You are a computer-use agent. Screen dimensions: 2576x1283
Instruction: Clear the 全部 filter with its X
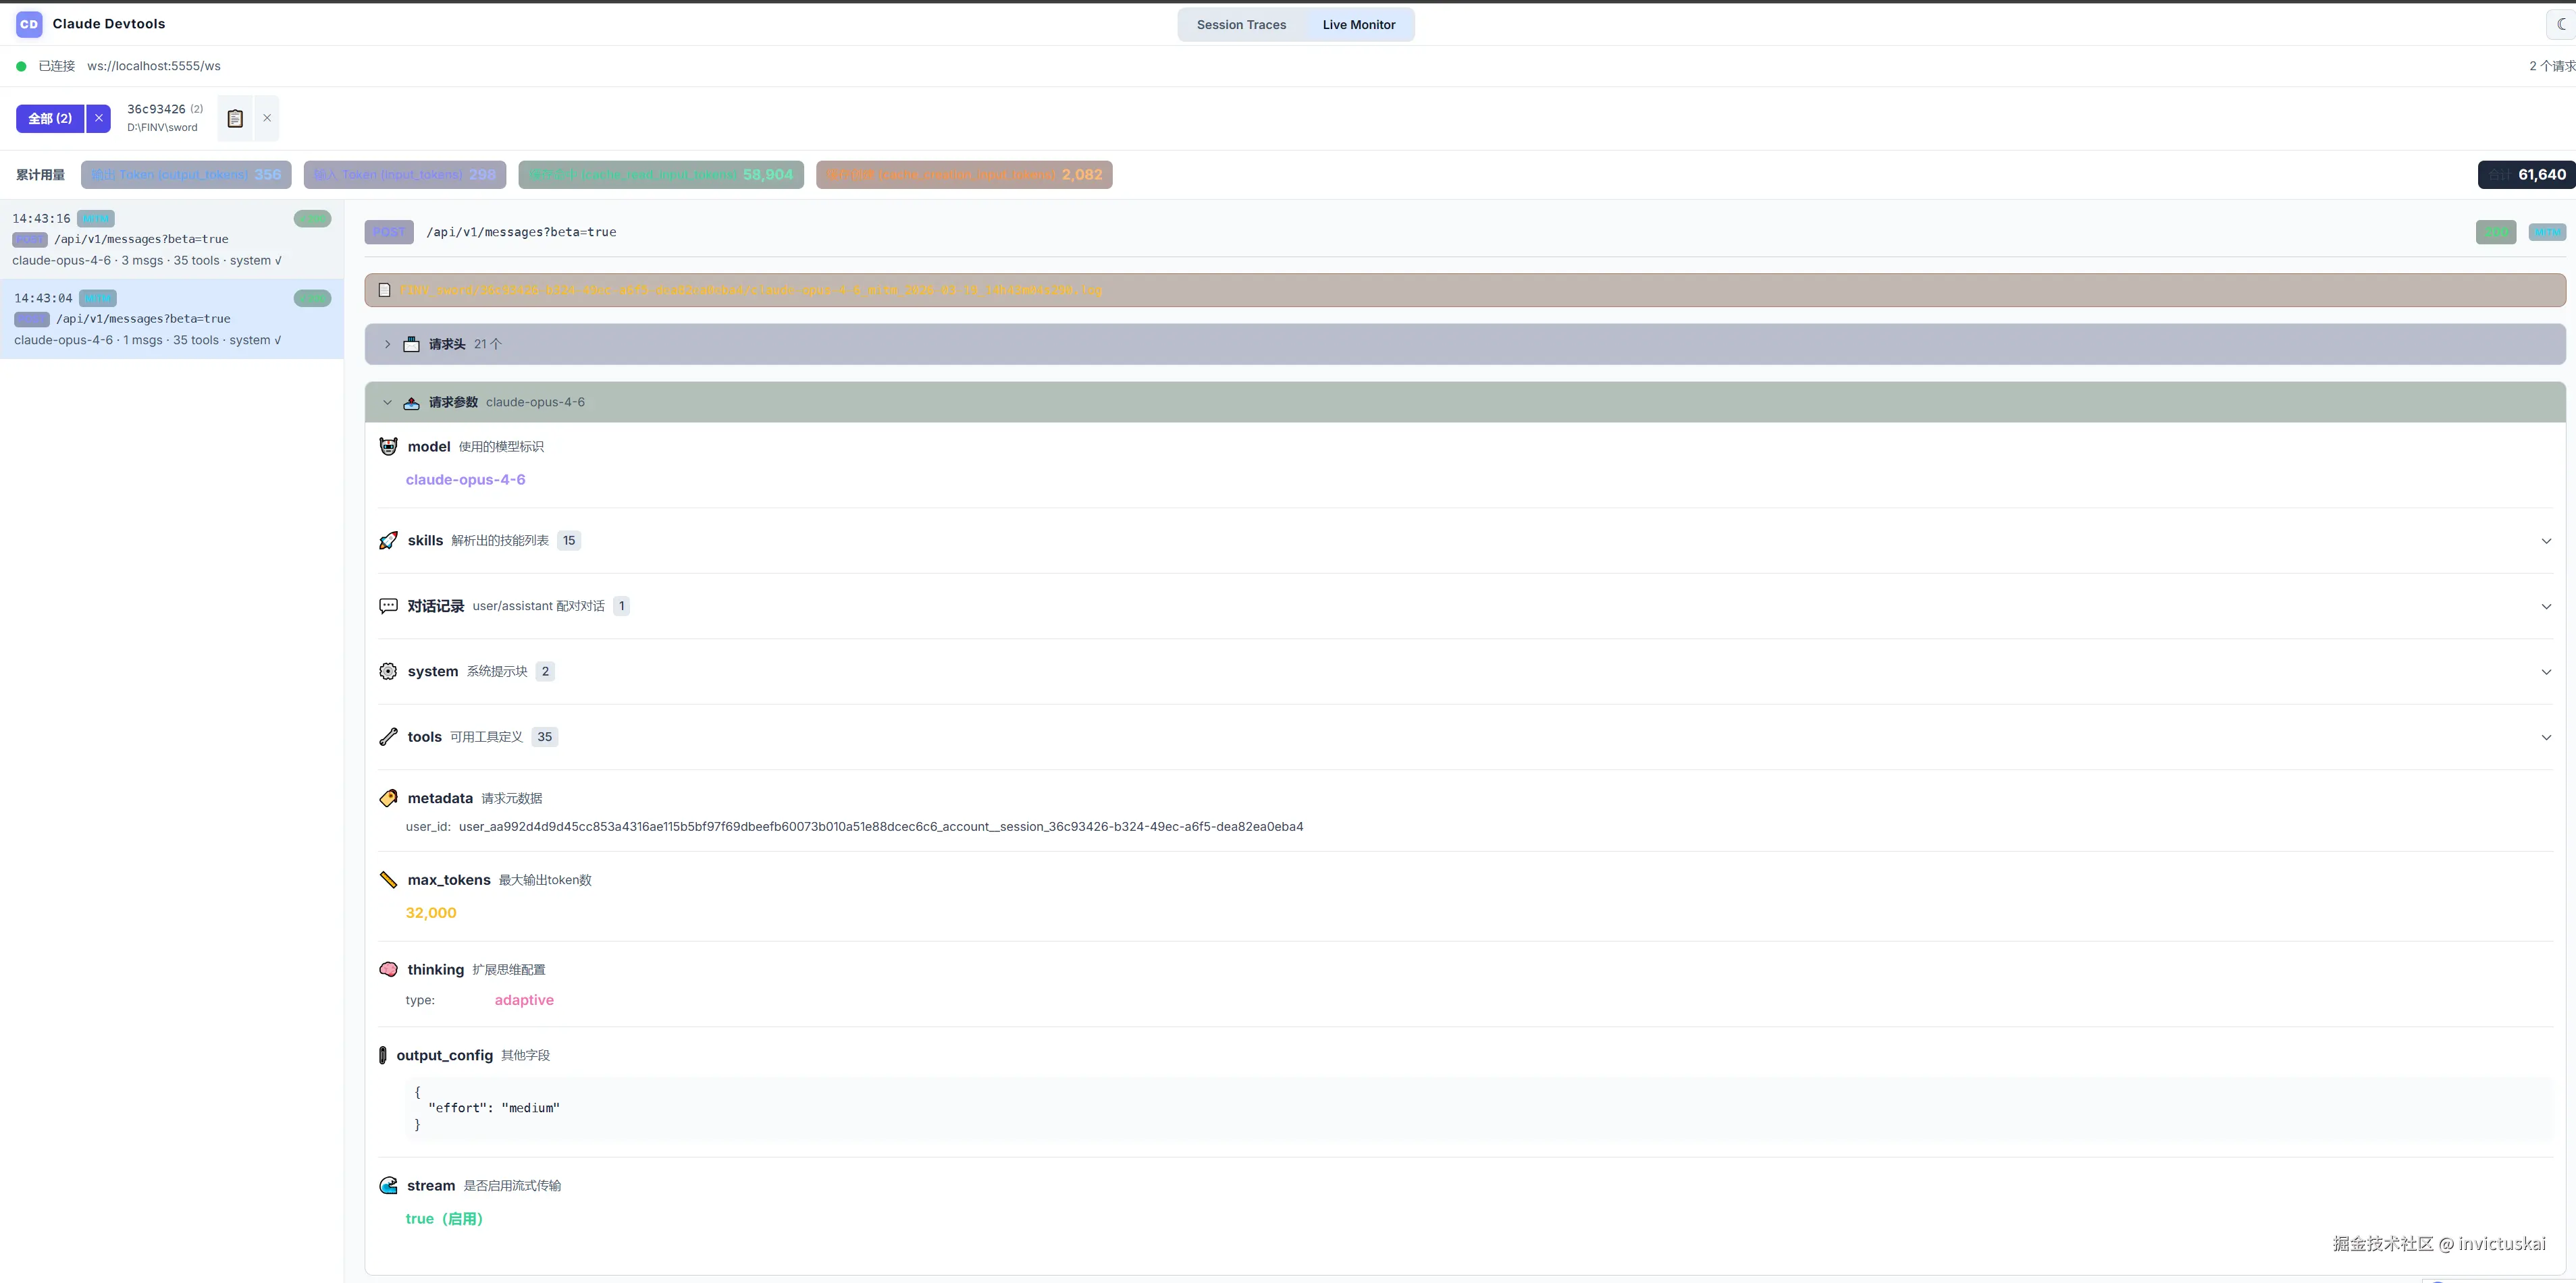coord(98,119)
